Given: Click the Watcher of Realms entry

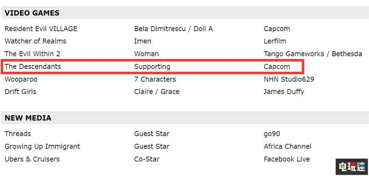Looking at the screenshot, I should [x=35, y=41].
